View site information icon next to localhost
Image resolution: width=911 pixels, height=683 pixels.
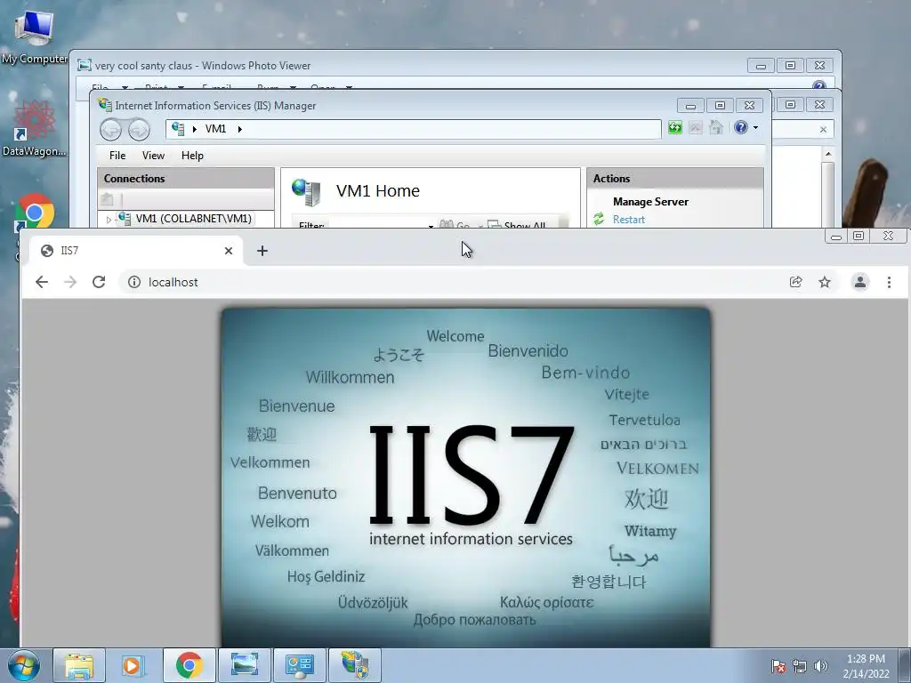(x=134, y=282)
